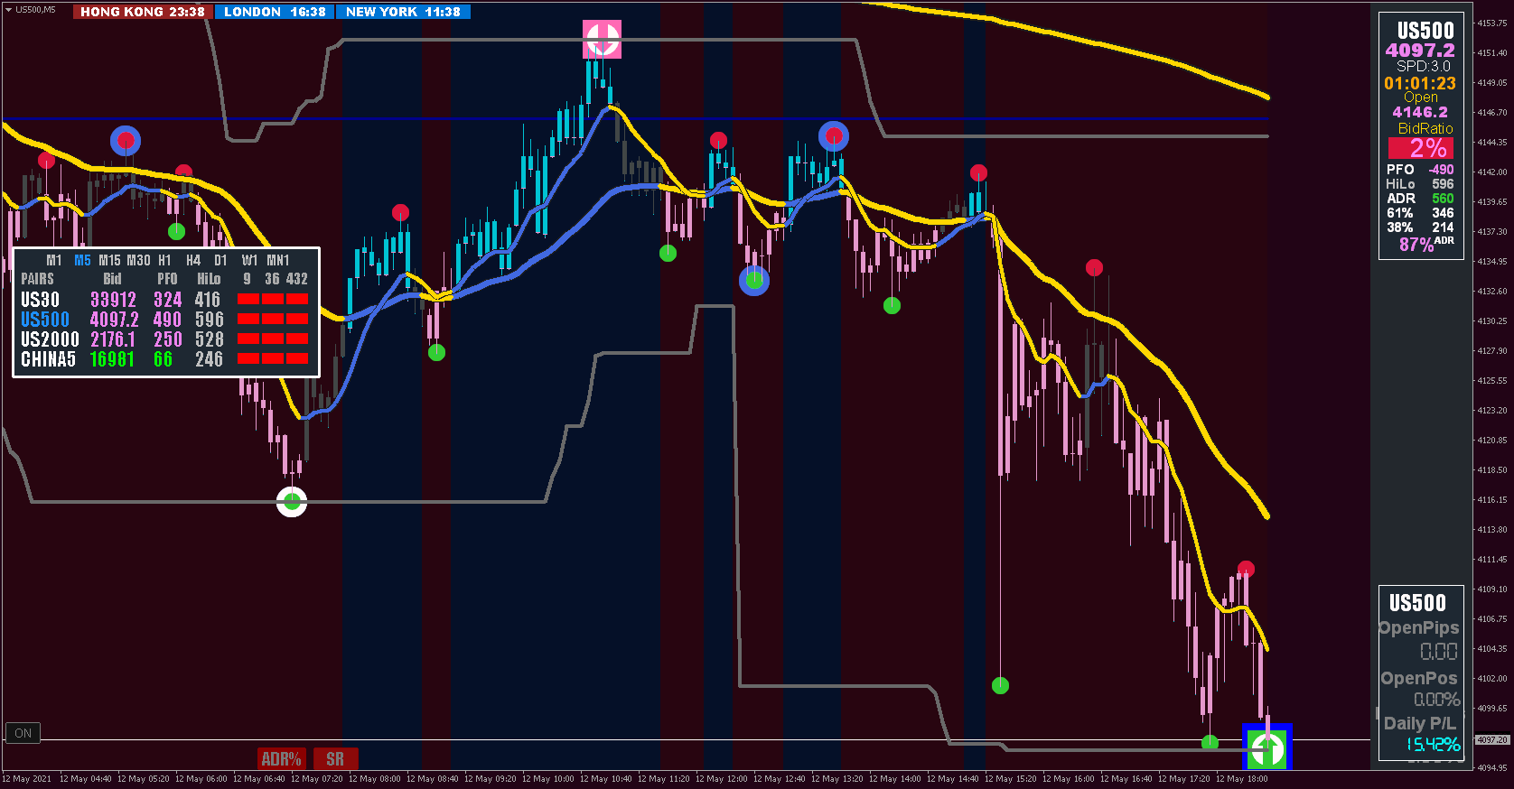Click the US2000 HiLo value 528
Viewport: 1514px width, 789px height.
coord(209,339)
